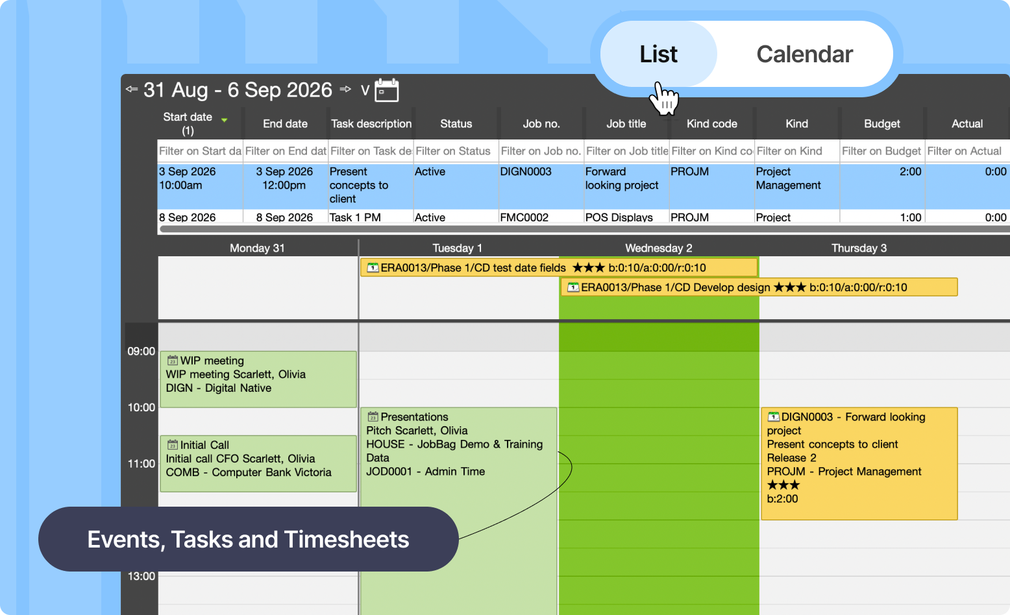
Task: Click the DIGN0003 Forward looking task icon
Action: click(x=774, y=417)
